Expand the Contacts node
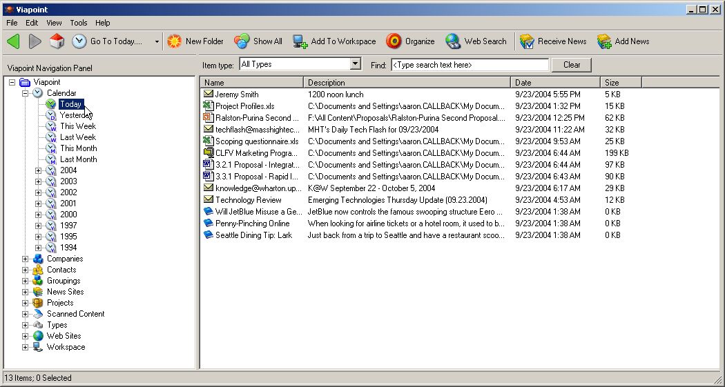 (x=26, y=270)
